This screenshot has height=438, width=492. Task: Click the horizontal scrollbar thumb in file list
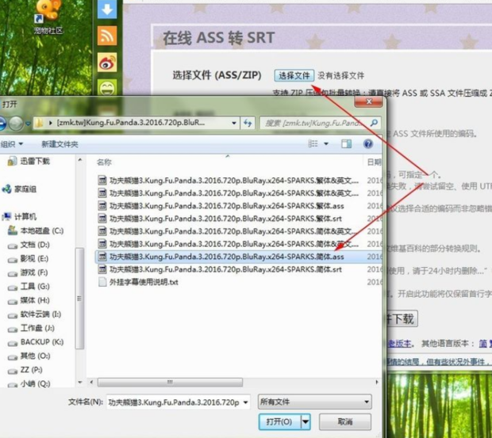pyautogui.click(x=170, y=383)
